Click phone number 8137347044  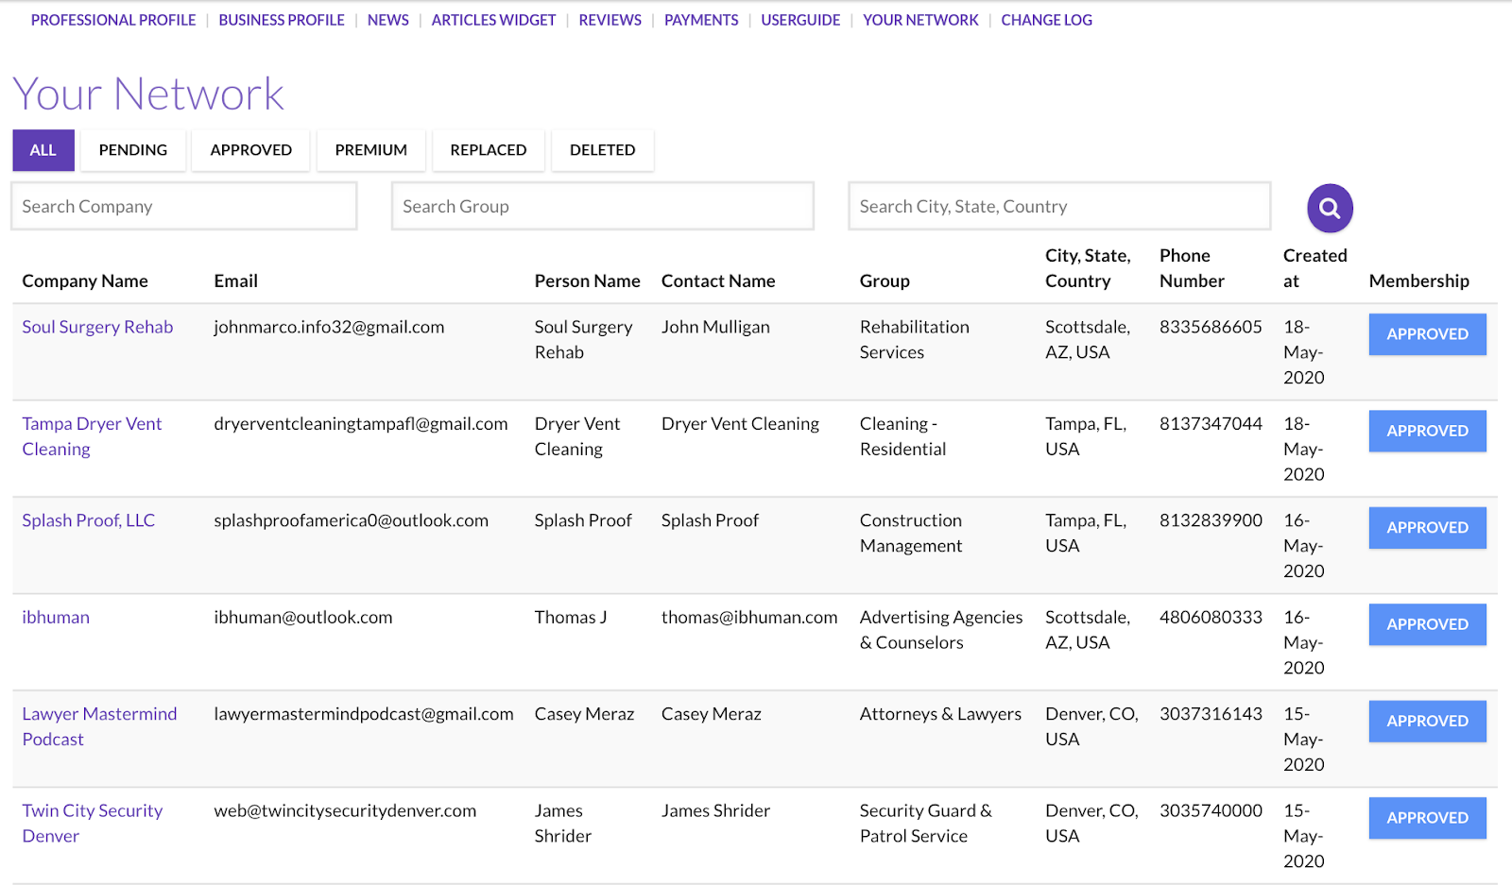pyautogui.click(x=1211, y=424)
